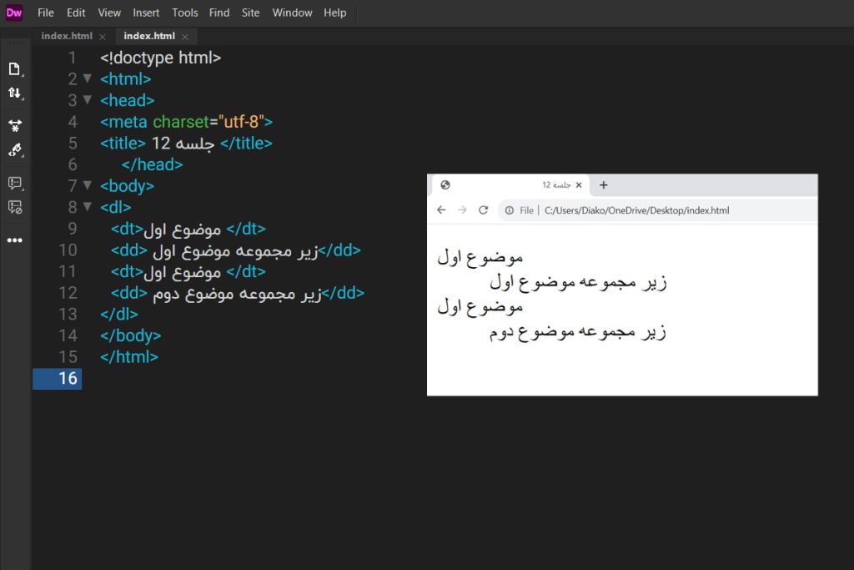Click the opening <dl> tag on line 8

coord(115,207)
